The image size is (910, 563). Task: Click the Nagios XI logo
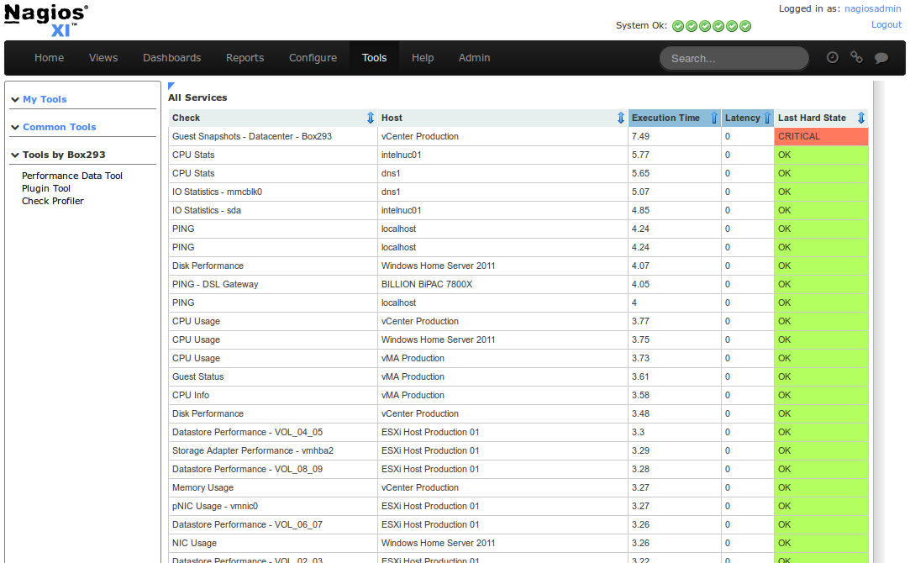(x=46, y=20)
